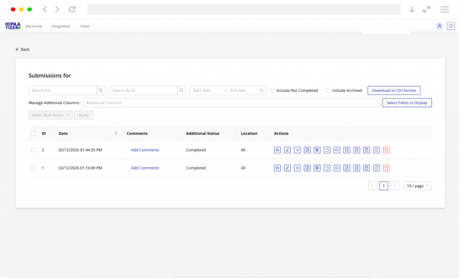This screenshot has height=278, width=459.
Task: Enable the Include Not Completed checkbox
Action: 272,90
